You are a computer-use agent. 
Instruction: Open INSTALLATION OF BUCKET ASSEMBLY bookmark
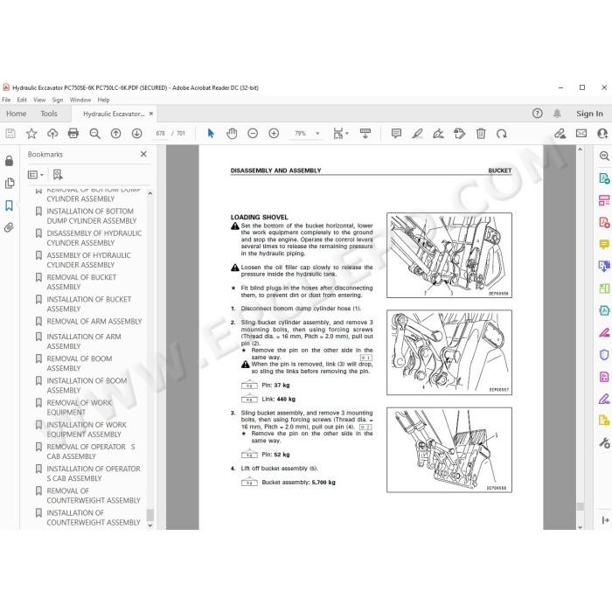[x=89, y=304]
